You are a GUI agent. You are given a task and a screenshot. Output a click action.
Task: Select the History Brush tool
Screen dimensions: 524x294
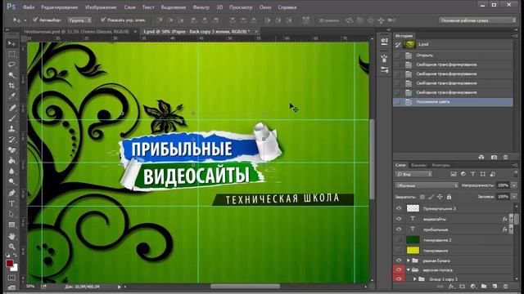tap(11, 140)
